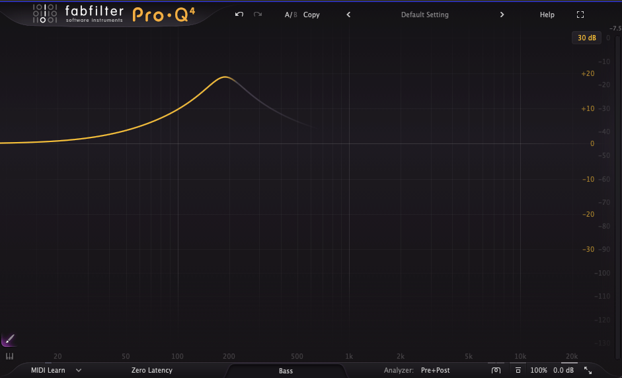Open the Zero Latency processing mode menu
622x378 pixels.
[152, 371]
